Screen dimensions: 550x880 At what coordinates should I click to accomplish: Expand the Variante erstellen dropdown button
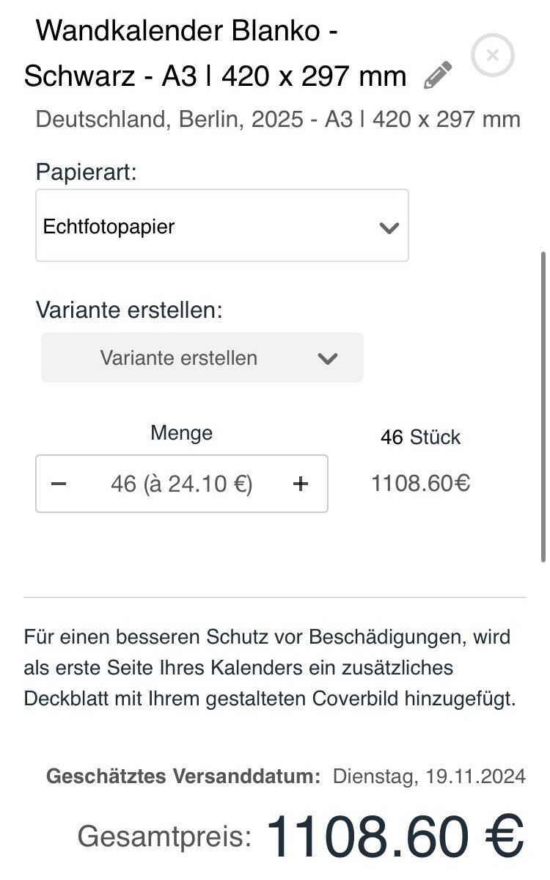click(202, 357)
